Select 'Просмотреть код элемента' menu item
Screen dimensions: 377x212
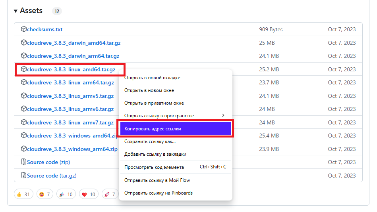176,167
